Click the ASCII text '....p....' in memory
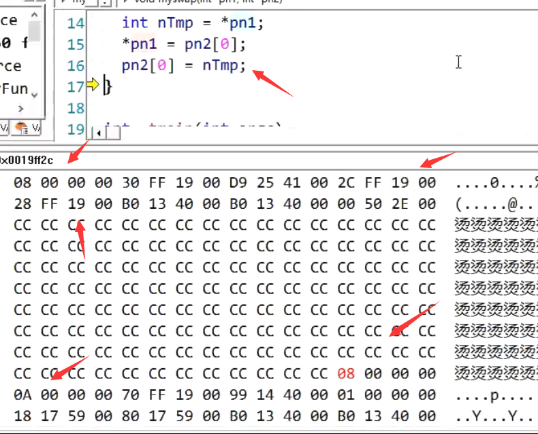This screenshot has width=538, height=434. pyautogui.click(x=494, y=395)
